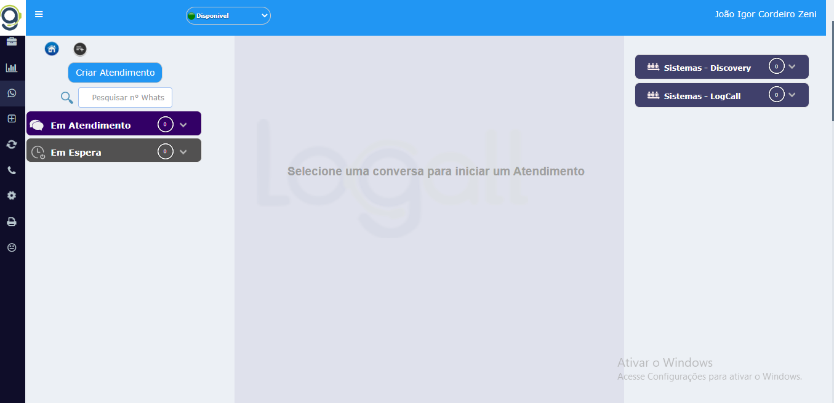Focus the Pesquisar nº Whats search field

pyautogui.click(x=126, y=97)
